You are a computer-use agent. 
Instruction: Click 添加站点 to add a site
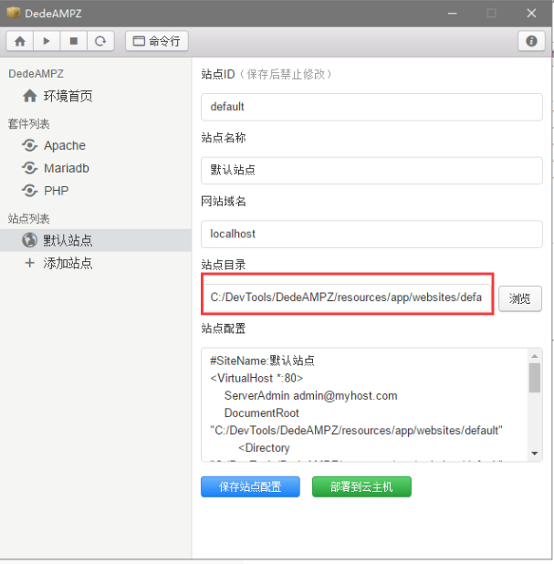point(68,263)
